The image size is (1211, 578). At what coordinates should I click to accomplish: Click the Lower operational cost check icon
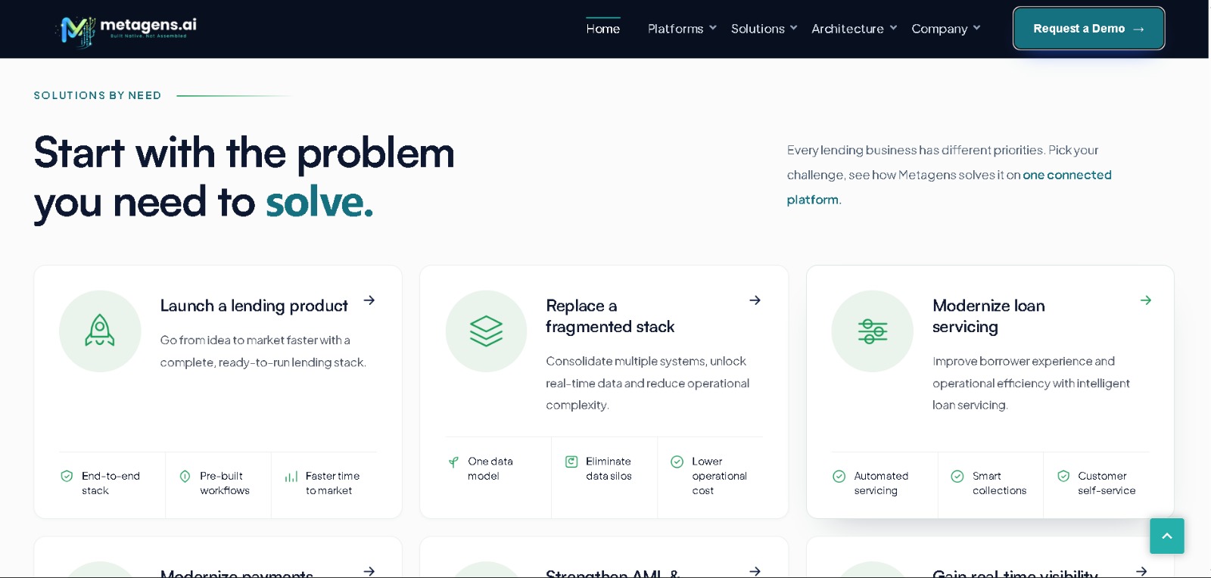[677, 461]
